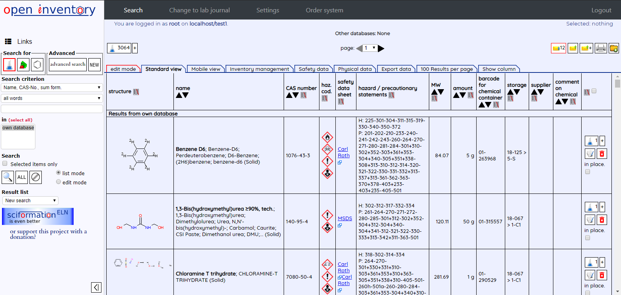The image size is (621, 295).
Task: Delete the Benzene D6 container with trash icon
Action: (x=602, y=153)
